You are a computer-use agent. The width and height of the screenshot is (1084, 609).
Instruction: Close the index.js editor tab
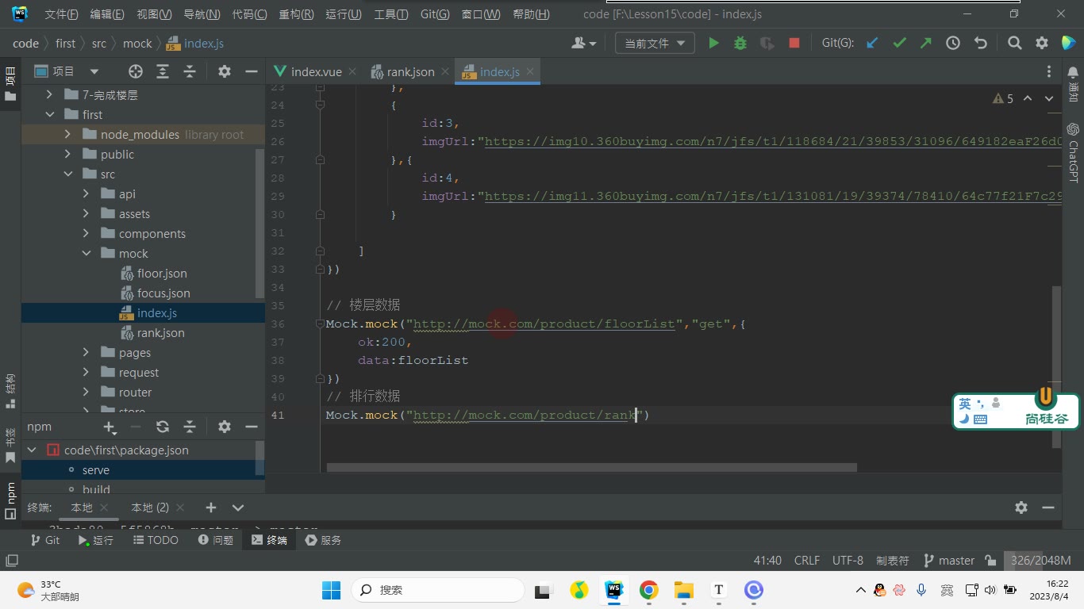(x=530, y=71)
